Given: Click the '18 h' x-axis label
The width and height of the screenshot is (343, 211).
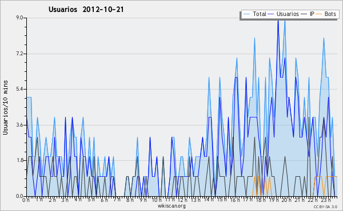Looking at the screenshot, I should coord(261,200).
